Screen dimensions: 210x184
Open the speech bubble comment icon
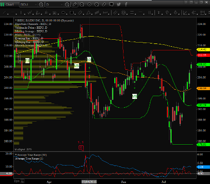(x=111, y=5)
